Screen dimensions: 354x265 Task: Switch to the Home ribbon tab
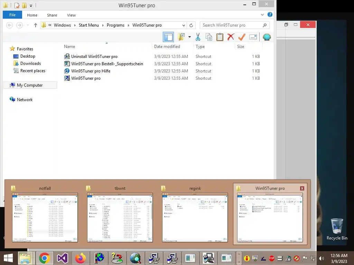coord(32,15)
